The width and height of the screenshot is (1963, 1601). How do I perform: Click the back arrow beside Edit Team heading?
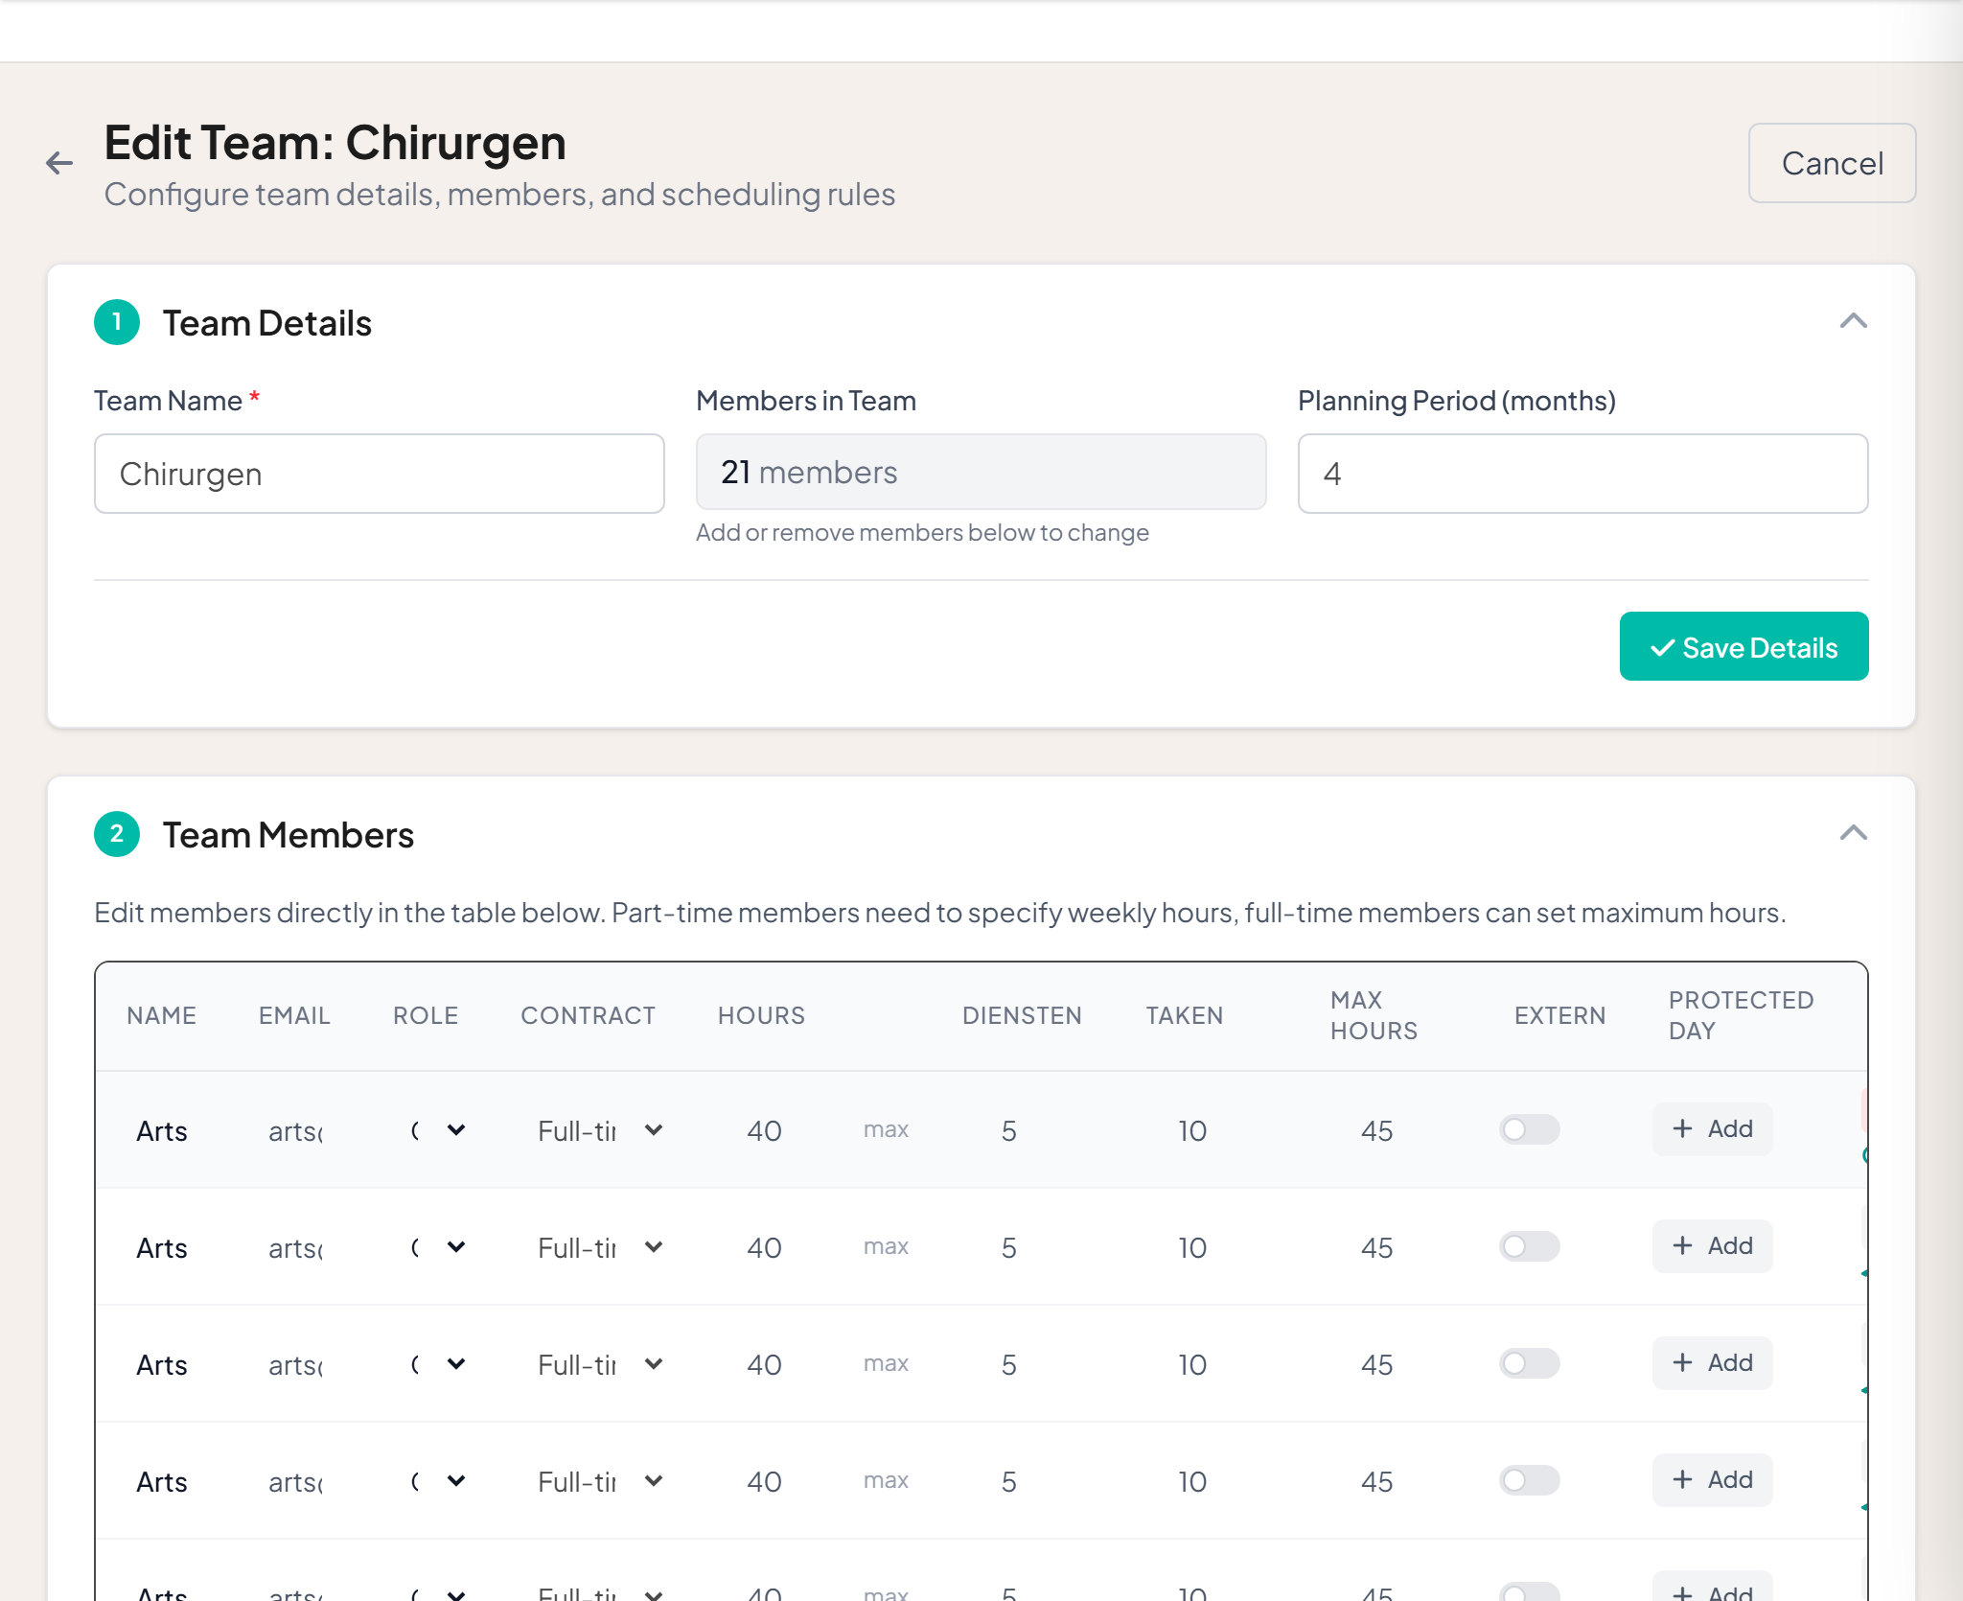coord(58,163)
